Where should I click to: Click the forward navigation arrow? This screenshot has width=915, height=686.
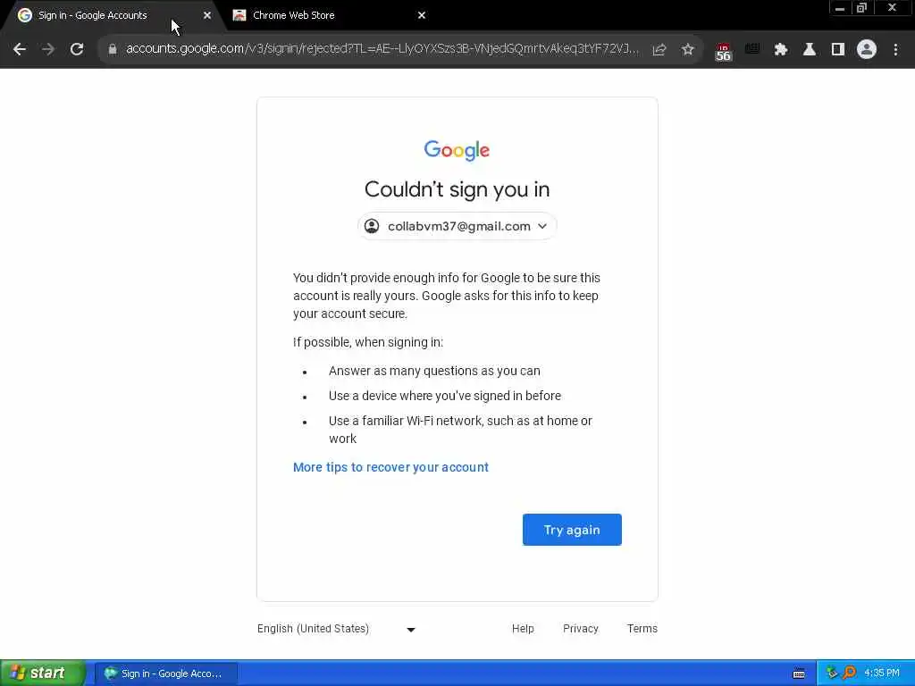(x=48, y=50)
